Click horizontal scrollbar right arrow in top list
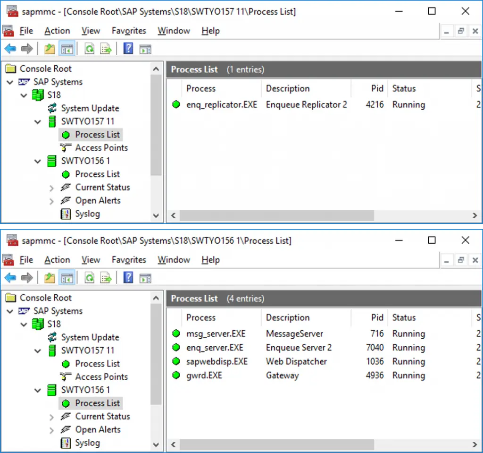This screenshot has width=483, height=453. [x=475, y=215]
